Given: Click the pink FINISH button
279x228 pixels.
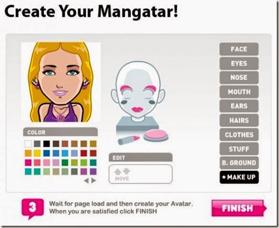Looking at the screenshot, I should pos(239,208).
